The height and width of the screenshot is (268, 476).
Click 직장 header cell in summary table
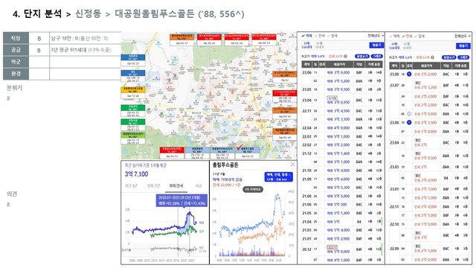[x=16, y=38]
